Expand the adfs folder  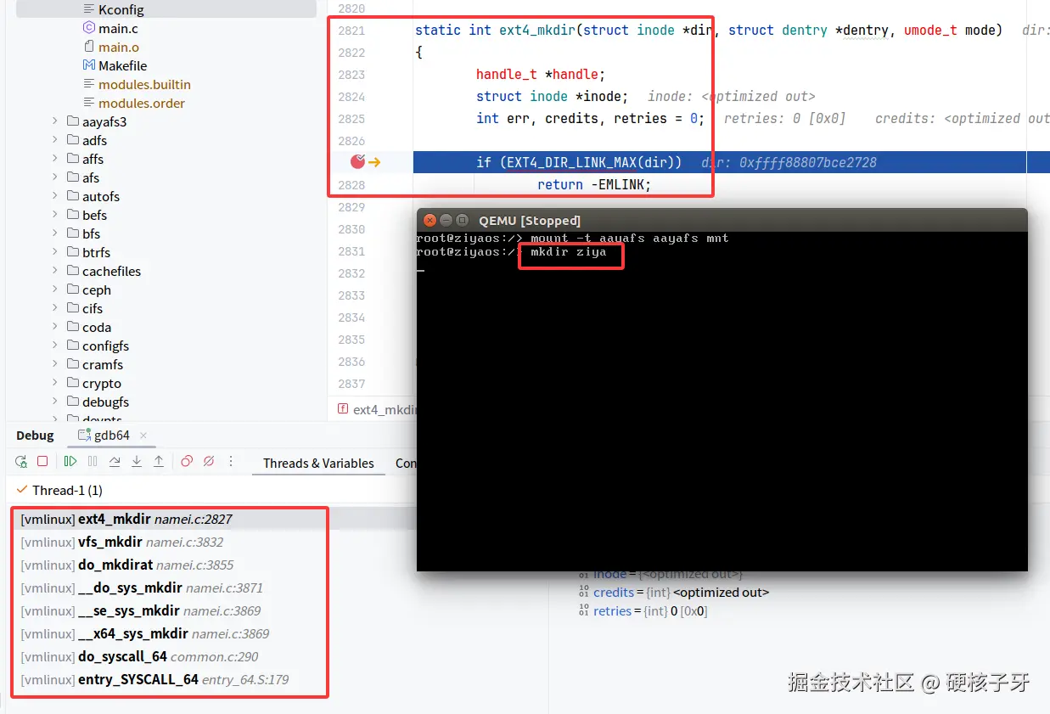coord(56,140)
